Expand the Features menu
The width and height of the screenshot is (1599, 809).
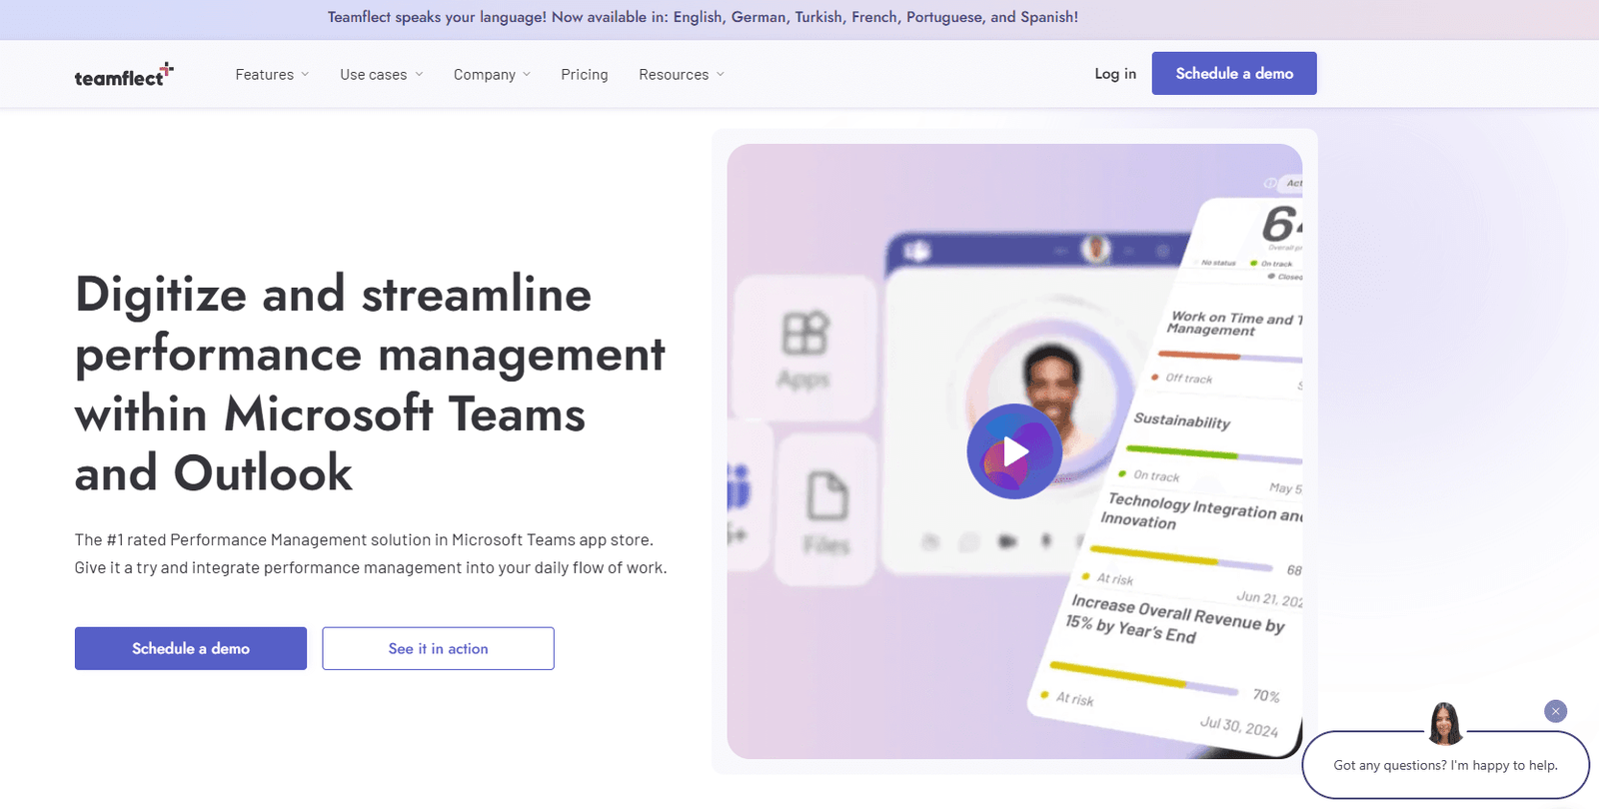pyautogui.click(x=272, y=75)
